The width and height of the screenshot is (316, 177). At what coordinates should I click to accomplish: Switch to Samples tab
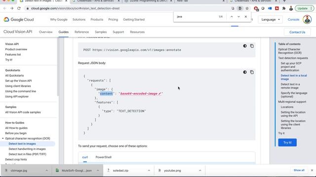pyautogui.click(x=101, y=32)
